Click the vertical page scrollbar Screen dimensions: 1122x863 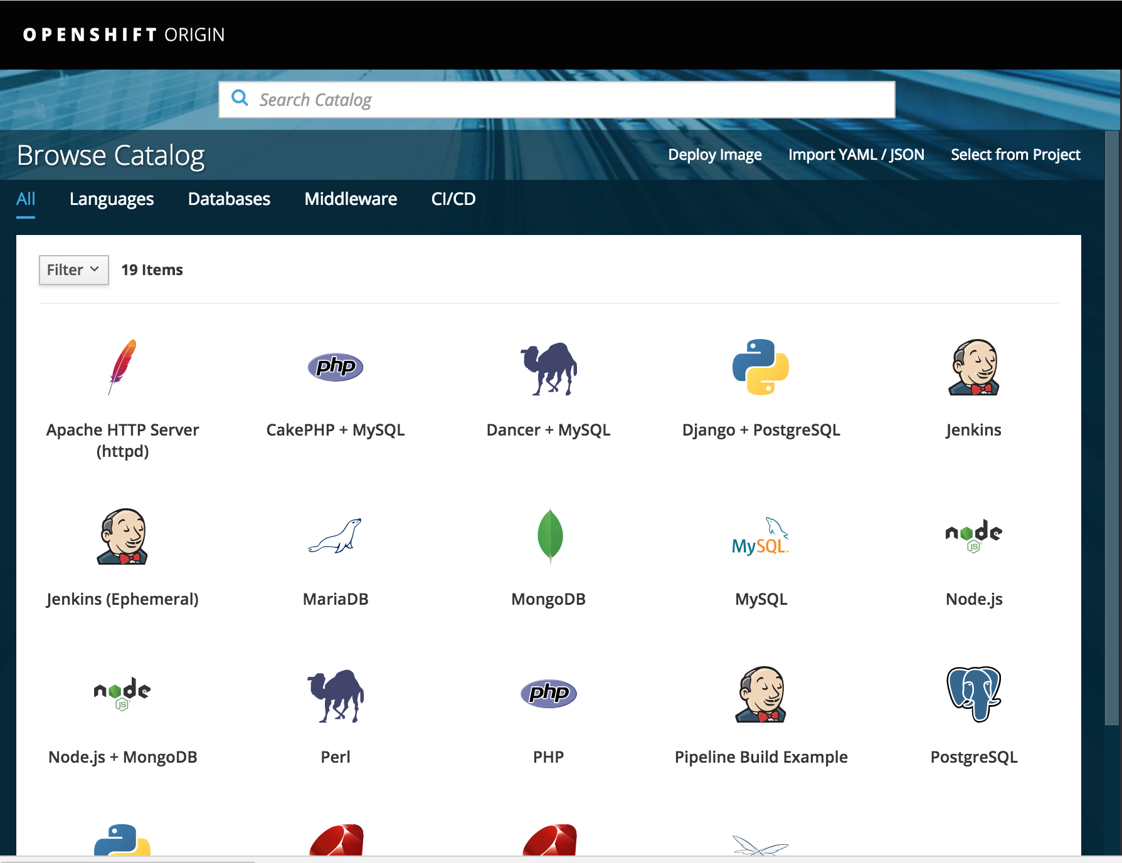pos(1113,429)
